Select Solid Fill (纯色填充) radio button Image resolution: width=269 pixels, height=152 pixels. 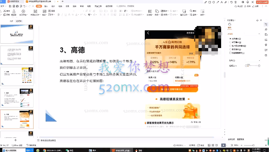[x=230, y=39]
